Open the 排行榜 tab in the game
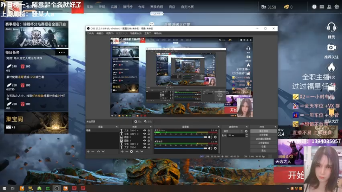Image resolution: width=342 pixels, height=192 pixels. pos(127,7)
